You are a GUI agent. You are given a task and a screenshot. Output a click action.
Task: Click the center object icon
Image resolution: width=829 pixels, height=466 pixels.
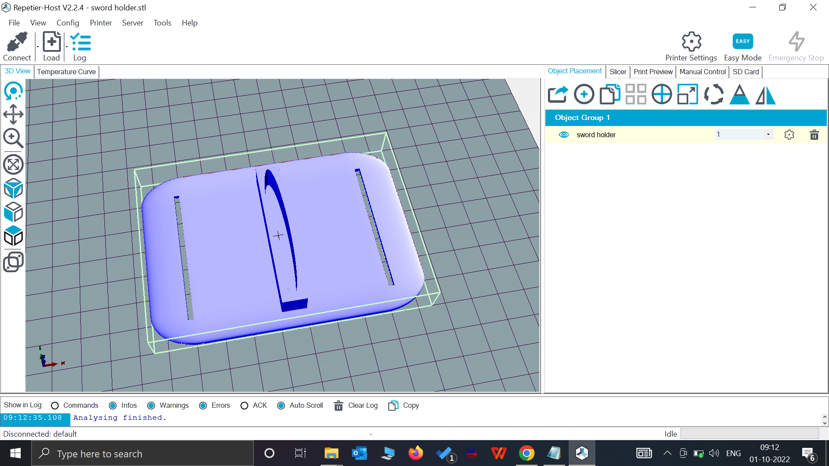(x=661, y=94)
